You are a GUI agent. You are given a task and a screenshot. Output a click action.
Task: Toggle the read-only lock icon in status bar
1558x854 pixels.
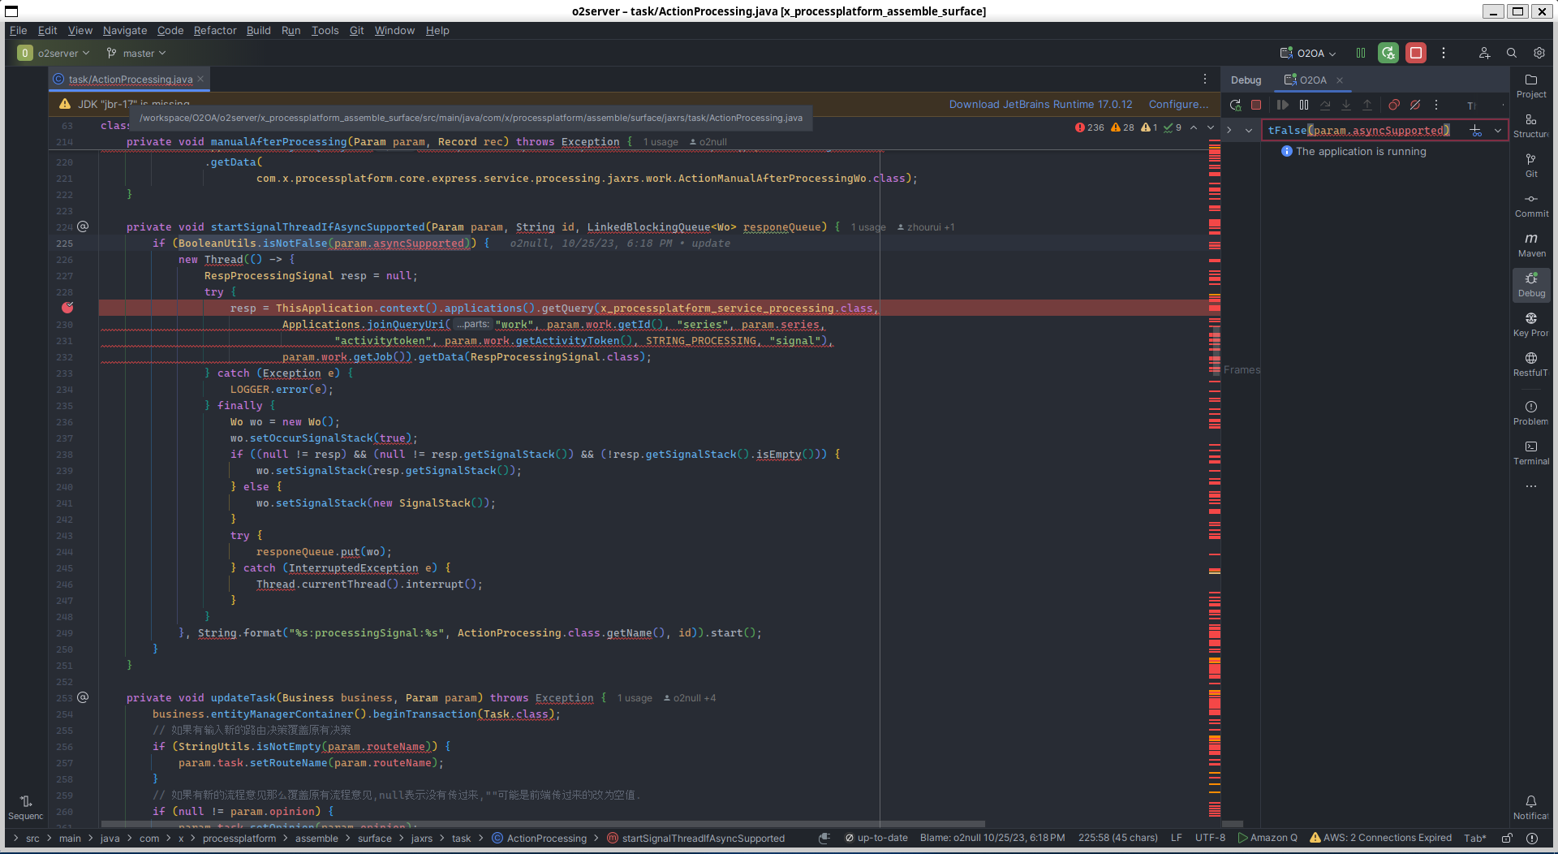pos(1507,838)
